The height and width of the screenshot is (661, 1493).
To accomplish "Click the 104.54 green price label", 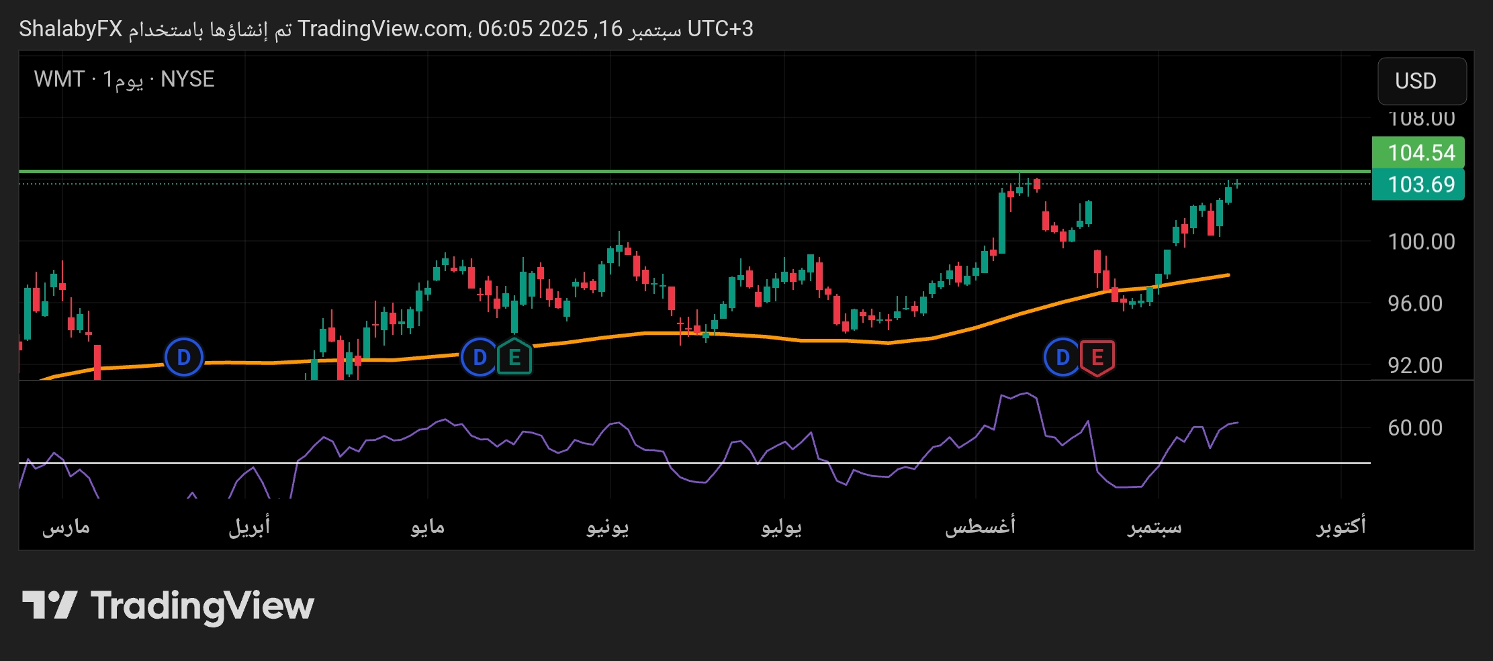I will point(1418,152).
